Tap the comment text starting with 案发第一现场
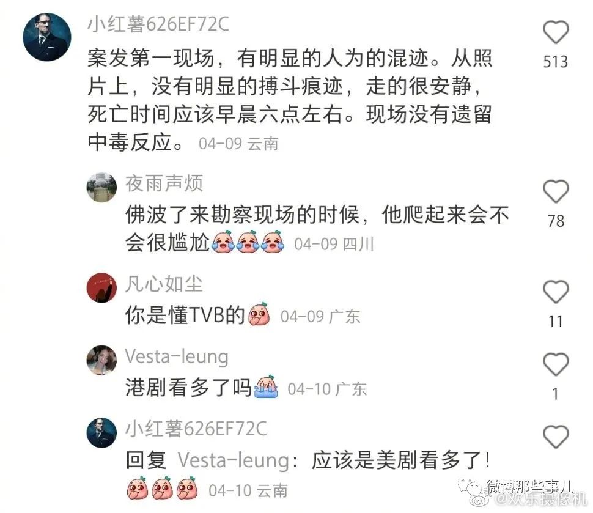Viewport: 593px width, 513px height. click(x=290, y=100)
